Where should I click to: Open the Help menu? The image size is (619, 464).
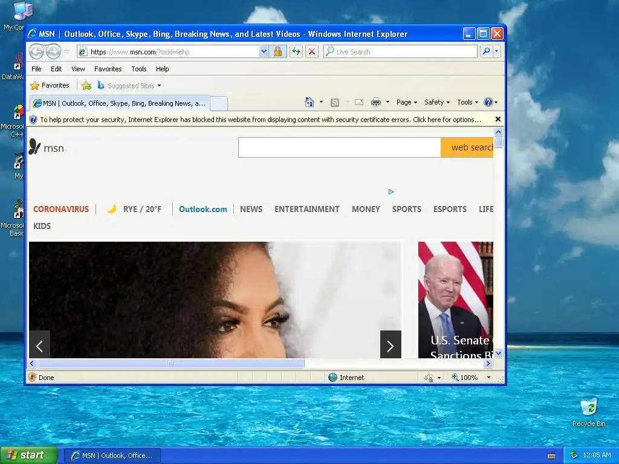click(162, 69)
